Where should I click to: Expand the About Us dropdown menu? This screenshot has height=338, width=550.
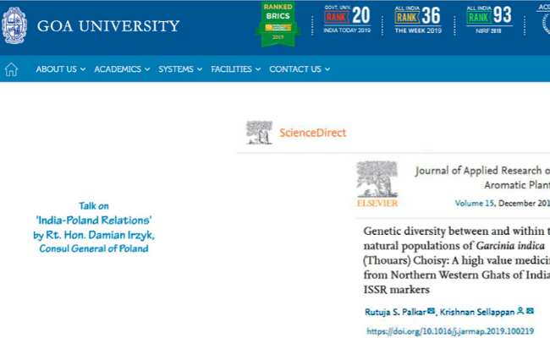point(60,69)
